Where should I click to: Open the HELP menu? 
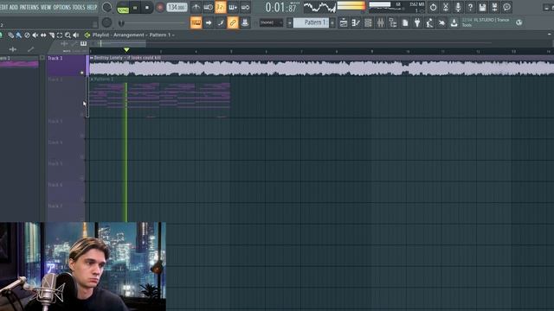[92, 7]
